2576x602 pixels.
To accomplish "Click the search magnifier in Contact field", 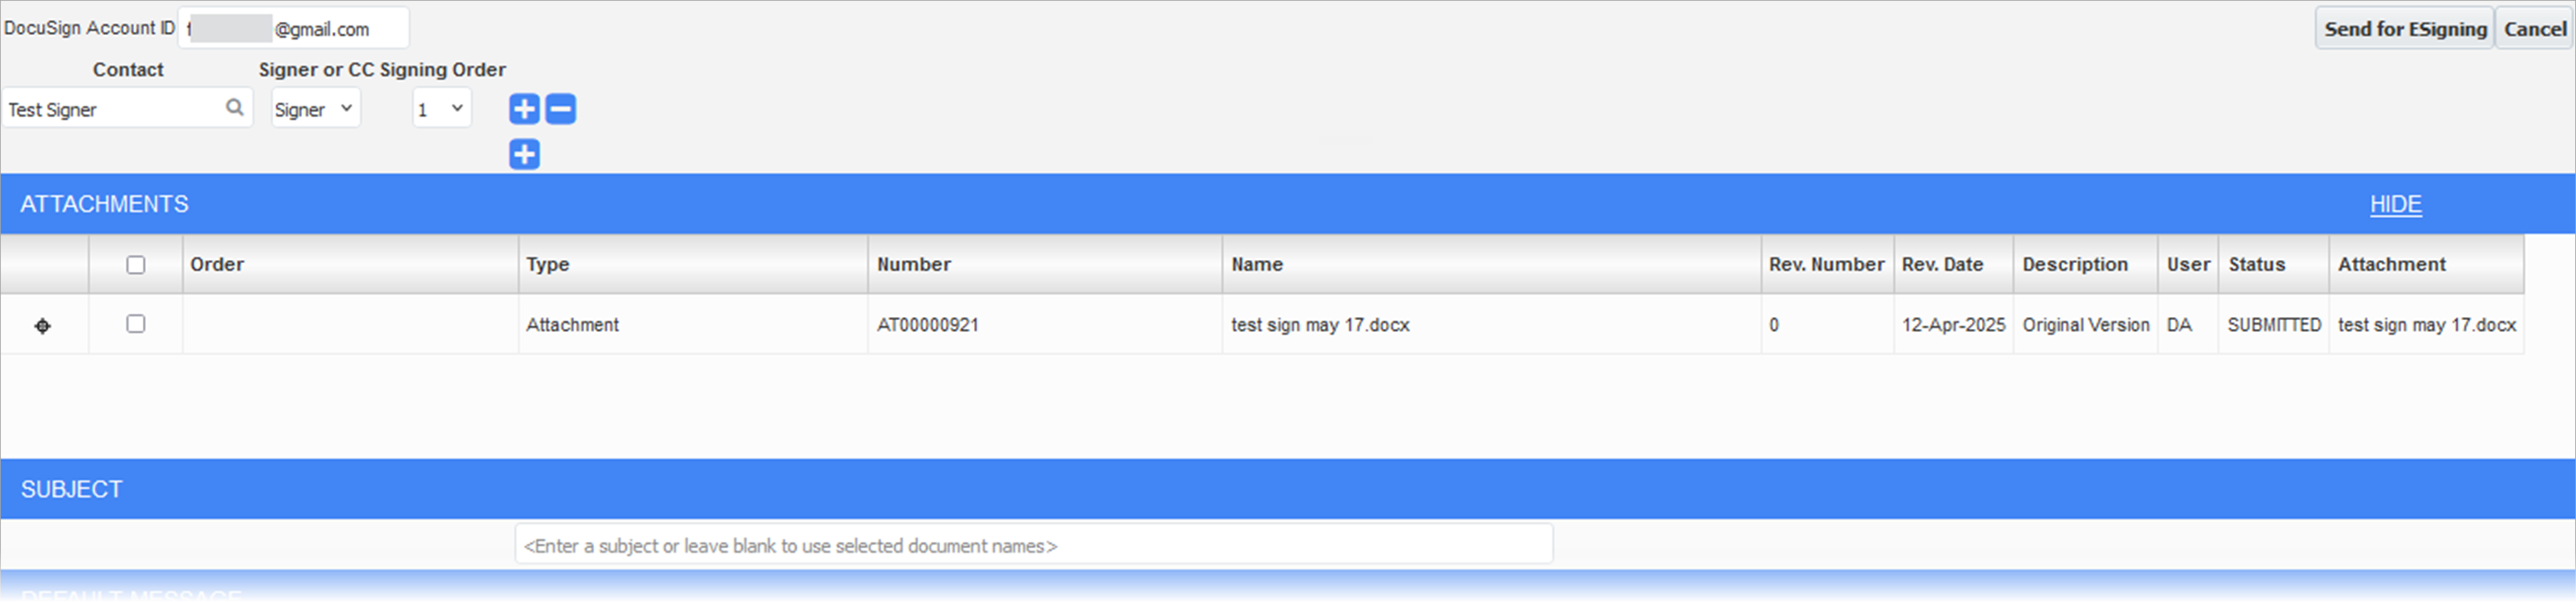I will coord(235,108).
